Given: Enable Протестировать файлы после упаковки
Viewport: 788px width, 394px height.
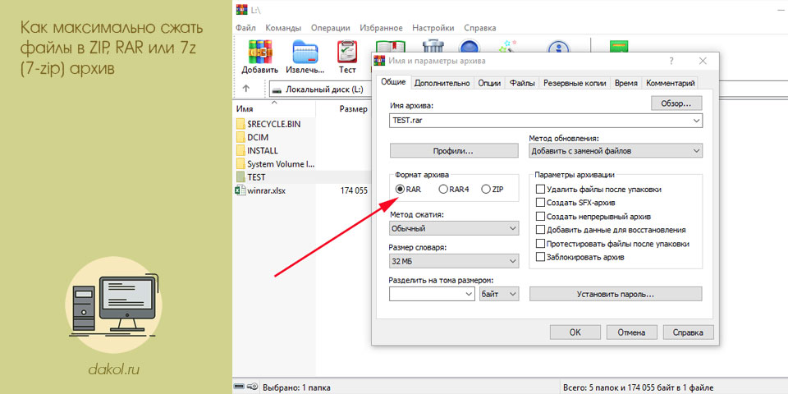Looking at the screenshot, I should pyautogui.click(x=540, y=244).
